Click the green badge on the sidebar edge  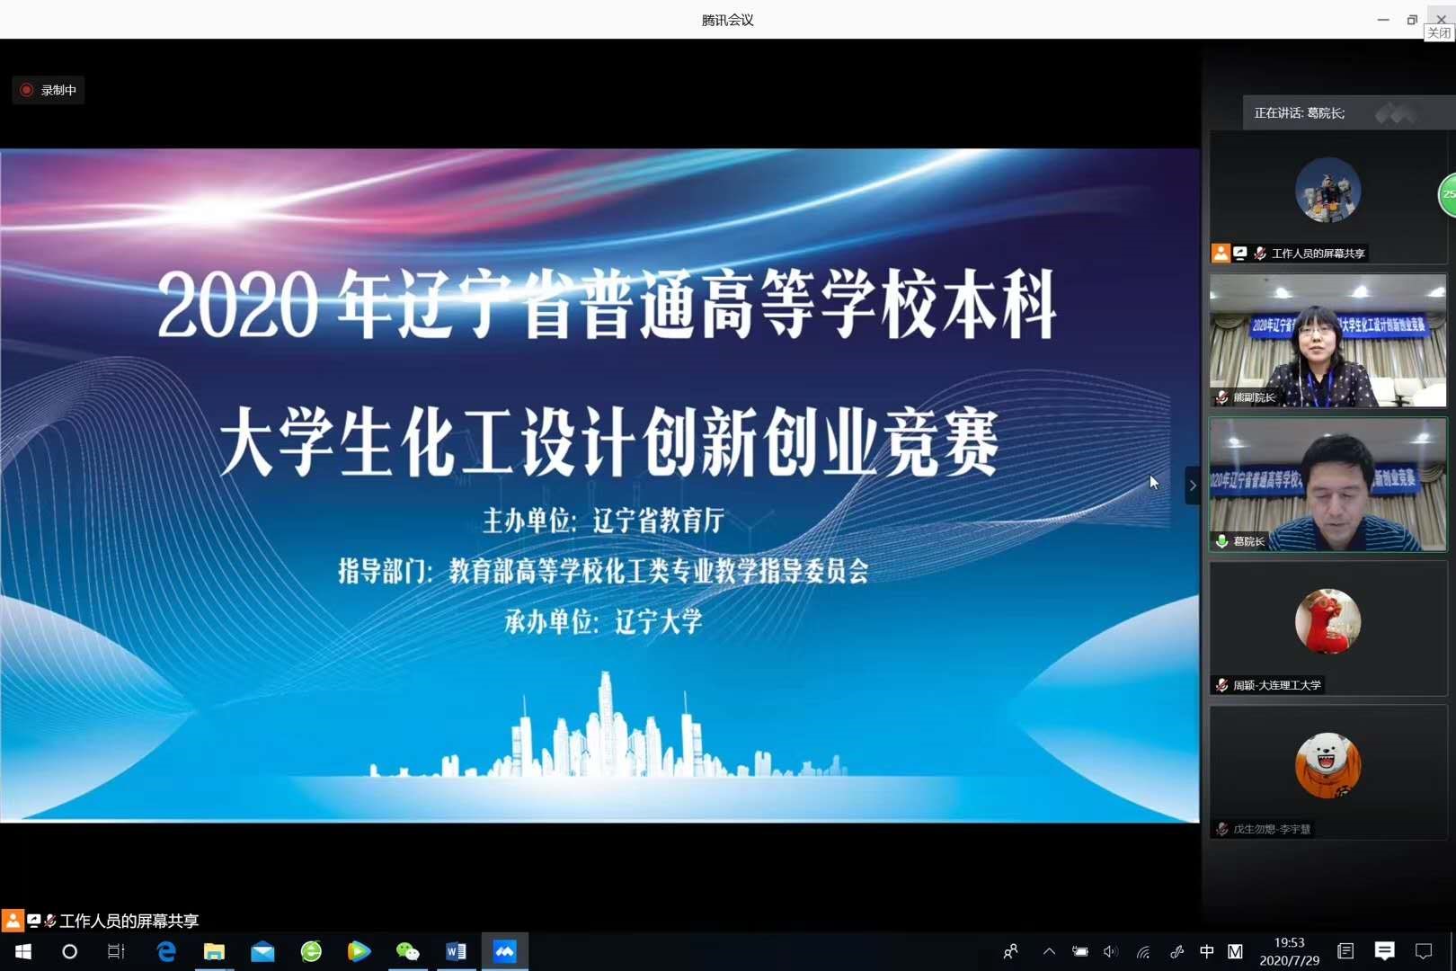click(1448, 194)
